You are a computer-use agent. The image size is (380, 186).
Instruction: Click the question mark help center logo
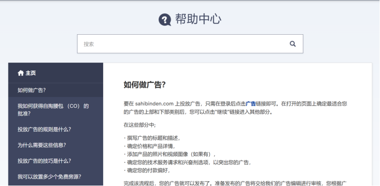[x=165, y=20]
